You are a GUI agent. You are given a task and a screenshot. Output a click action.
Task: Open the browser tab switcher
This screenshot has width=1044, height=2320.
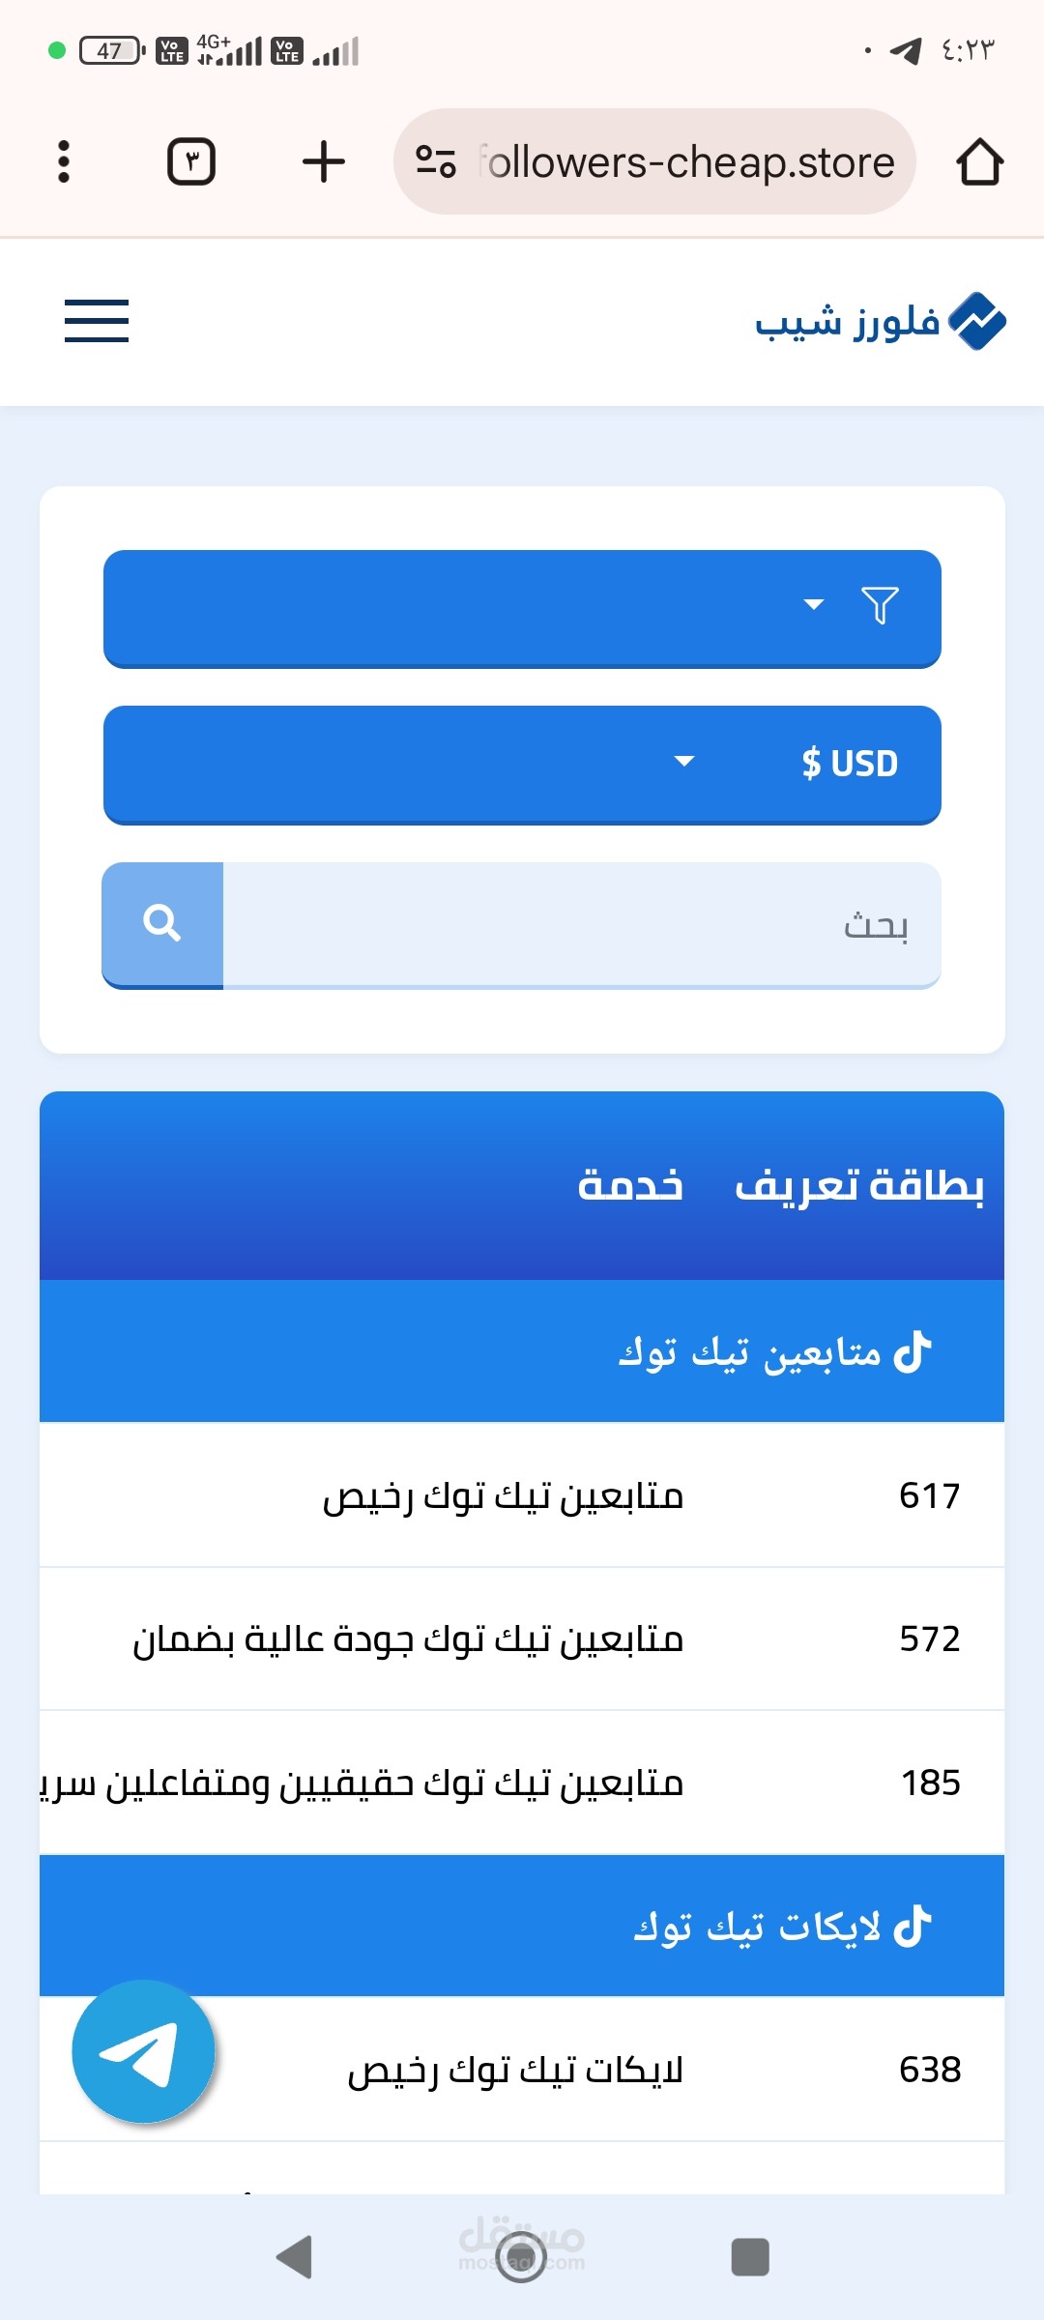coord(191,161)
